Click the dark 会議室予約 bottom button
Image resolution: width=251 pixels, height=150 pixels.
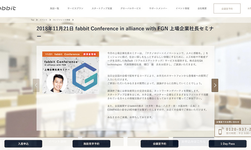click(x=160, y=144)
